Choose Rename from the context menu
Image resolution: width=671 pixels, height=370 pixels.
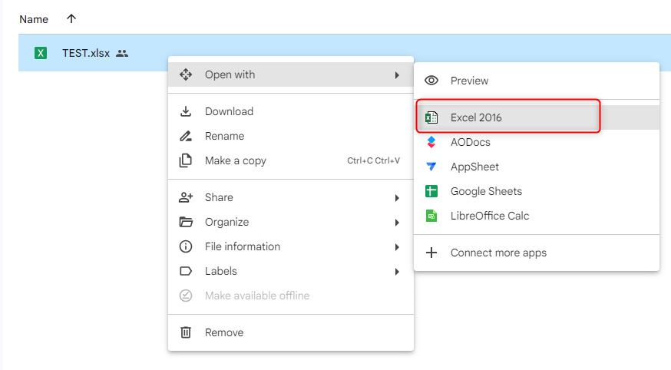(291, 136)
